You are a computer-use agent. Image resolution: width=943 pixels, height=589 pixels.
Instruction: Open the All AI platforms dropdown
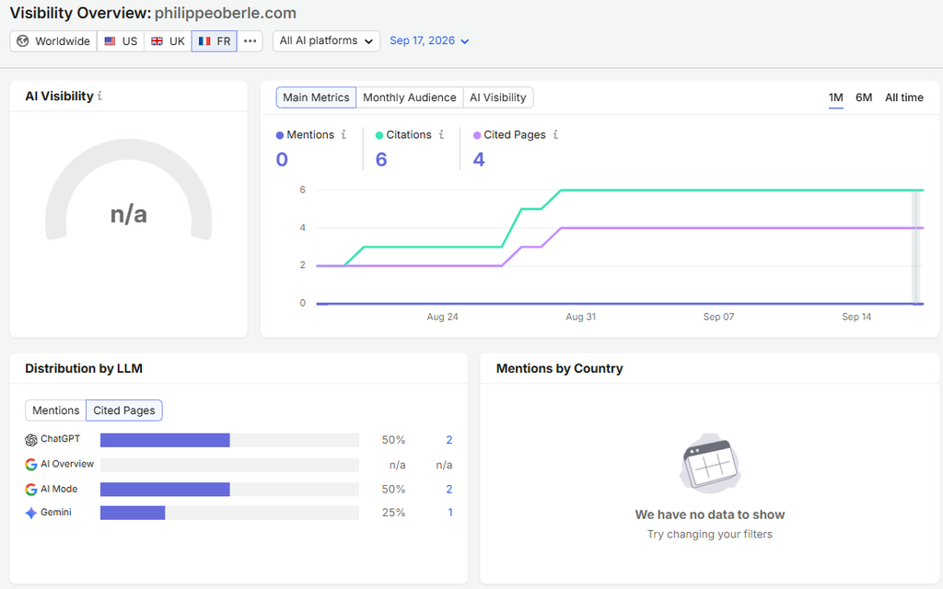coord(326,40)
